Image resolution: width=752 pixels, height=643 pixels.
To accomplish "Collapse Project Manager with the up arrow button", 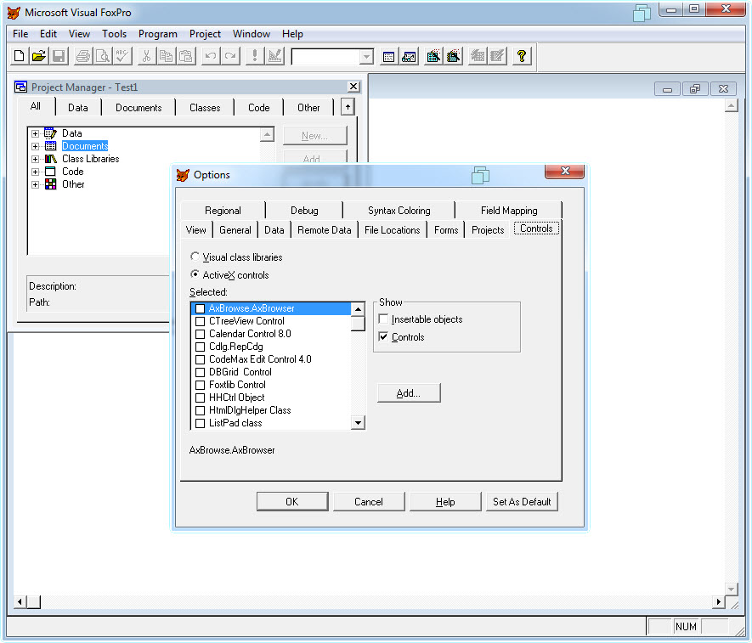I will point(348,107).
